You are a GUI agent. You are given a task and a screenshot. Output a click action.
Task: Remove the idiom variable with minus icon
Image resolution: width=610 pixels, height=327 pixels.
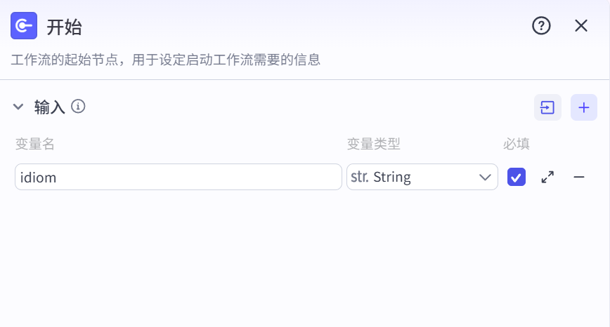pos(579,177)
